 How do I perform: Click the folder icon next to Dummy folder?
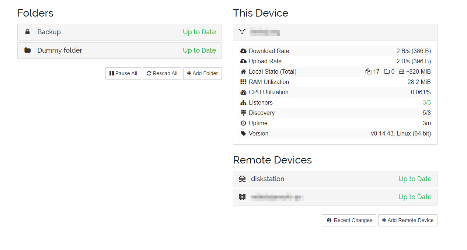[28, 50]
